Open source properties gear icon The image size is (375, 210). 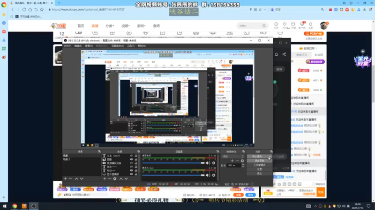coord(115,179)
